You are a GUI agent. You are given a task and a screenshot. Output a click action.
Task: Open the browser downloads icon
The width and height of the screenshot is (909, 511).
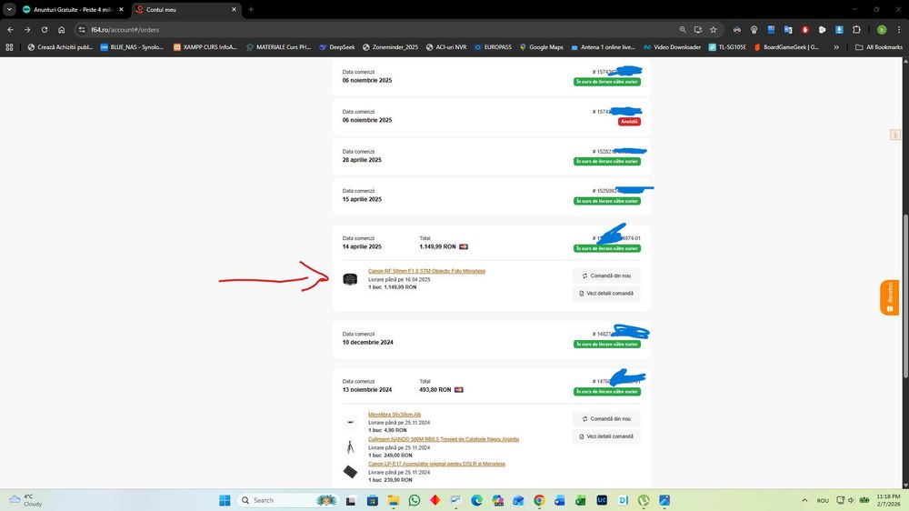(x=839, y=30)
